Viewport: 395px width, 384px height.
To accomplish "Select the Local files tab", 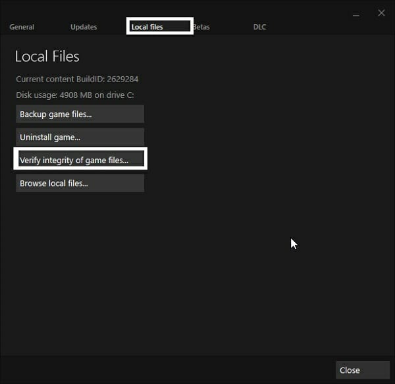I will tap(147, 27).
